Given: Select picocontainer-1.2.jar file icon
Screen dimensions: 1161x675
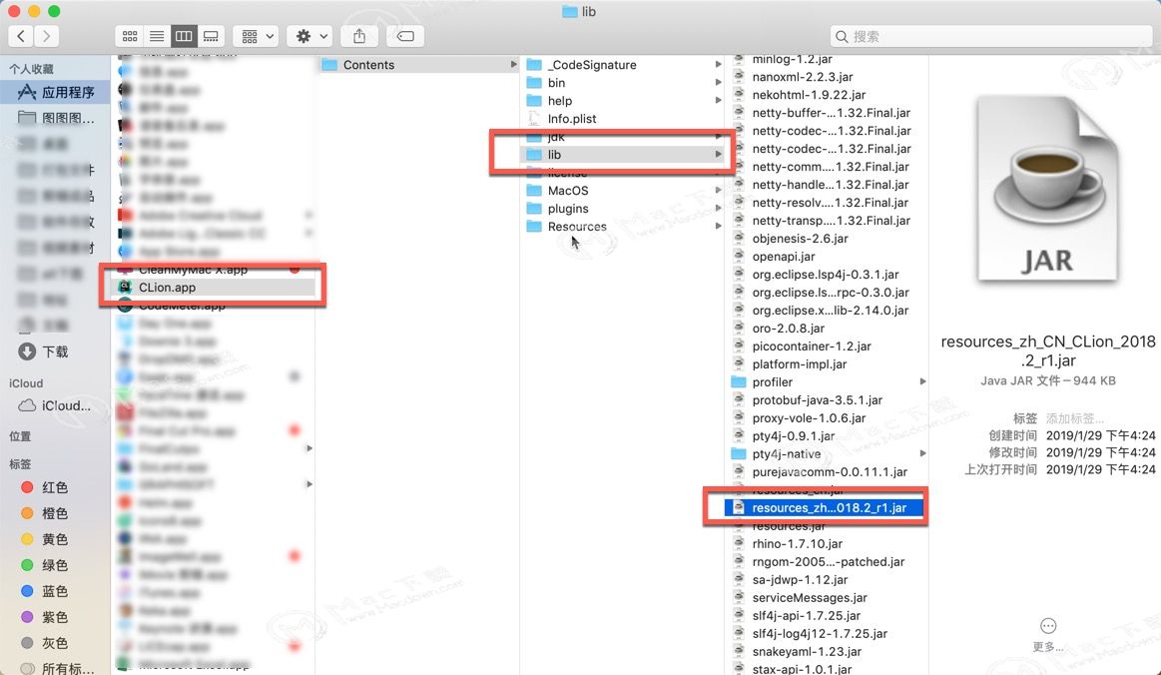Looking at the screenshot, I should pyautogui.click(x=738, y=345).
